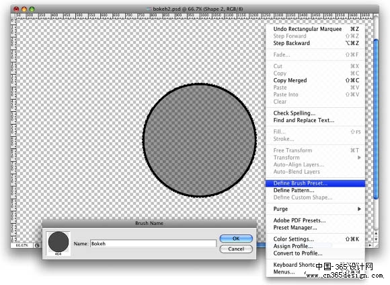
Task: Click the green zoom window button
Action: tap(32, 9)
